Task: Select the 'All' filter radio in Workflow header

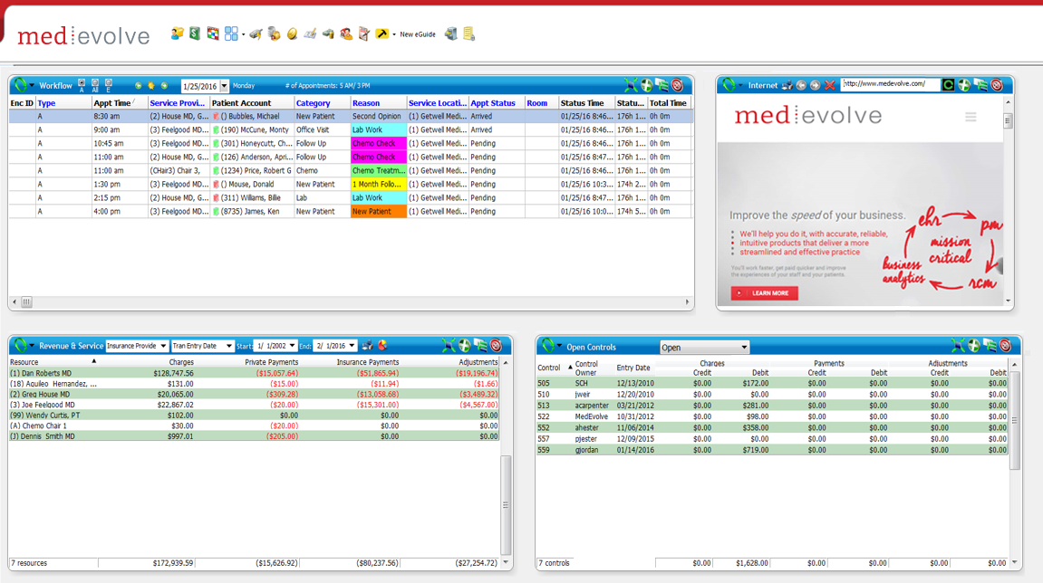Action: click(x=95, y=85)
